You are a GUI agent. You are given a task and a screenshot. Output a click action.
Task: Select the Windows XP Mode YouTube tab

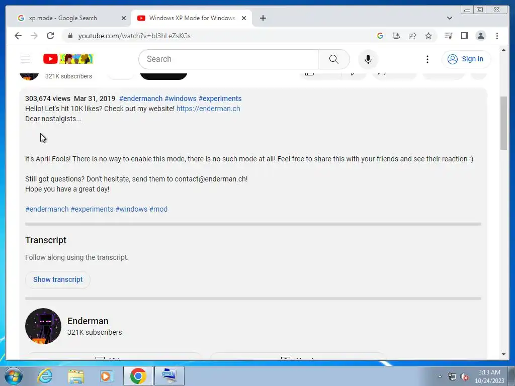(x=192, y=18)
